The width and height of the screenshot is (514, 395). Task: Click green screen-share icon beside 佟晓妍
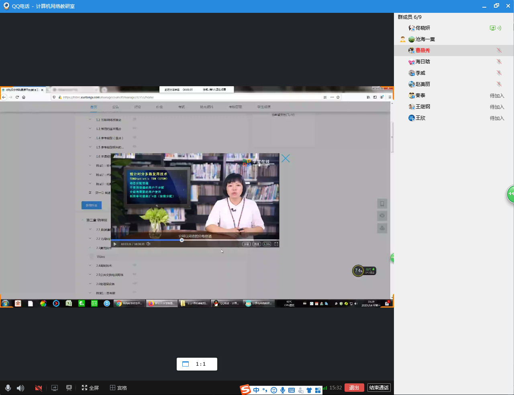(493, 28)
